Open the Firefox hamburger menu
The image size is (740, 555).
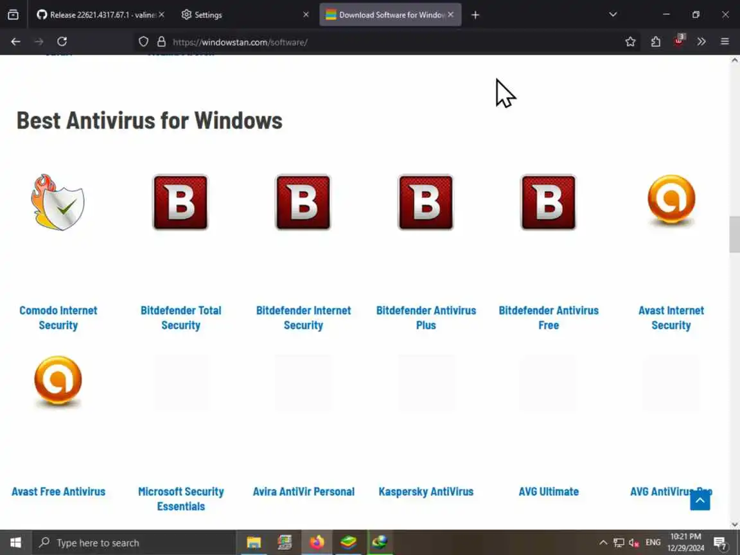tap(725, 42)
